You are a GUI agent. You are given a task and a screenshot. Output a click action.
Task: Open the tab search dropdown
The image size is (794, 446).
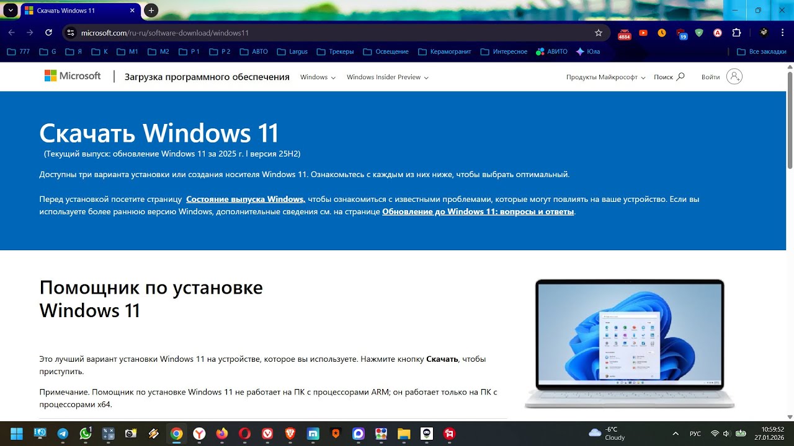(11, 11)
